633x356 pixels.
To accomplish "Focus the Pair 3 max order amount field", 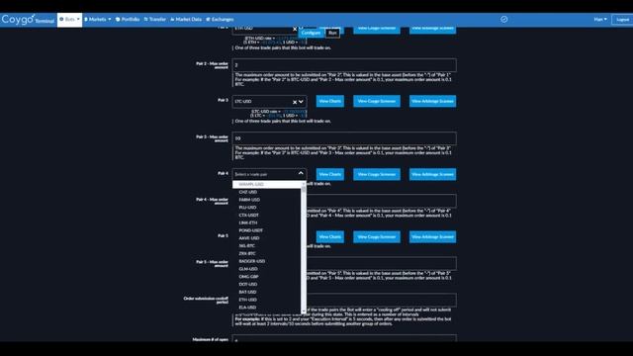I will click(x=344, y=138).
